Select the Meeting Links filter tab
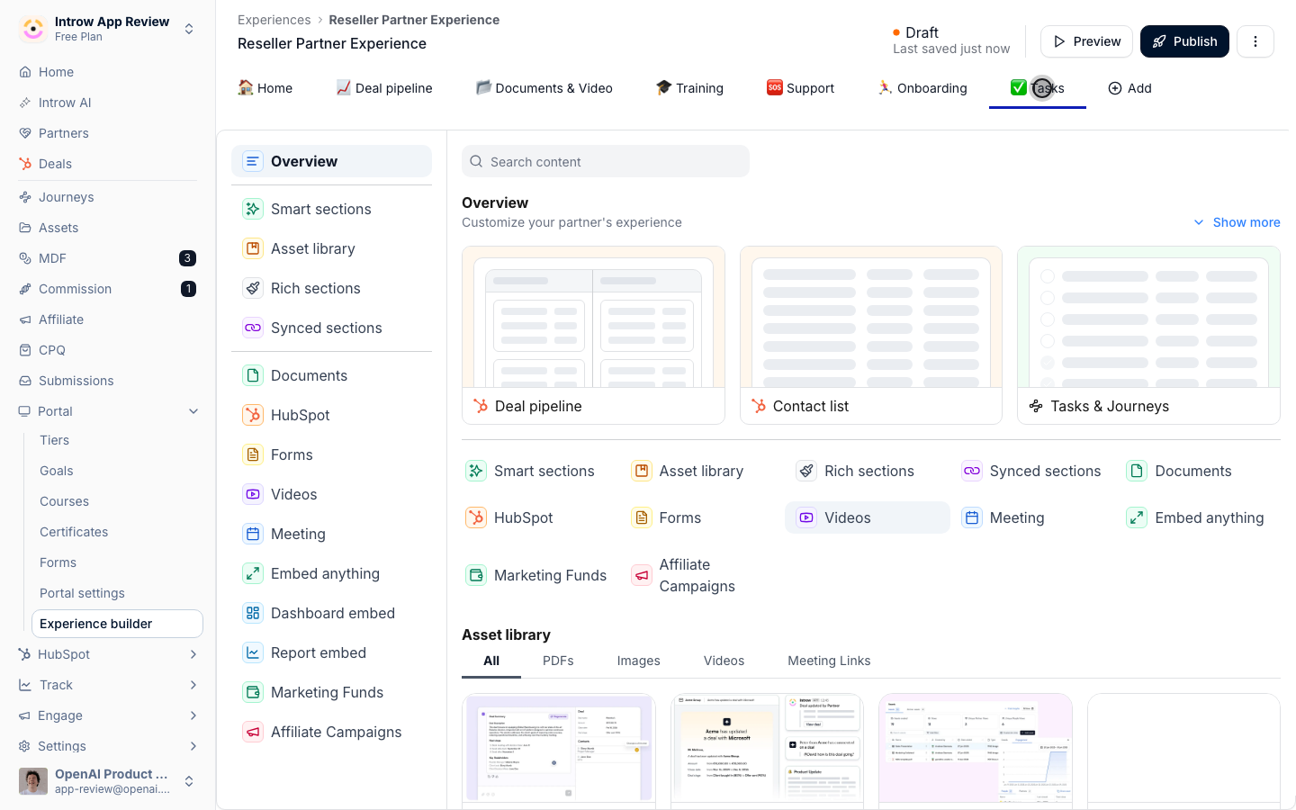Screen dimensions: 1296x810 click(829, 661)
